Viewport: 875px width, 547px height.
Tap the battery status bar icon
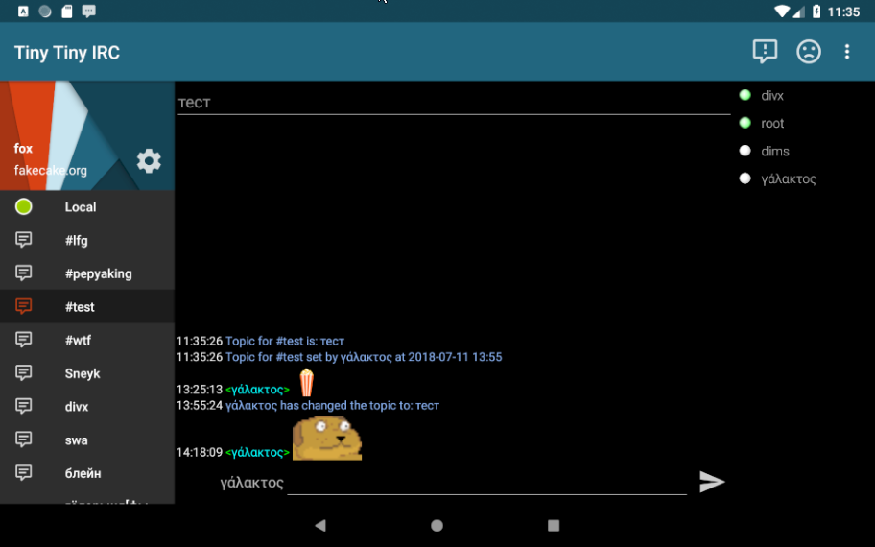816,12
